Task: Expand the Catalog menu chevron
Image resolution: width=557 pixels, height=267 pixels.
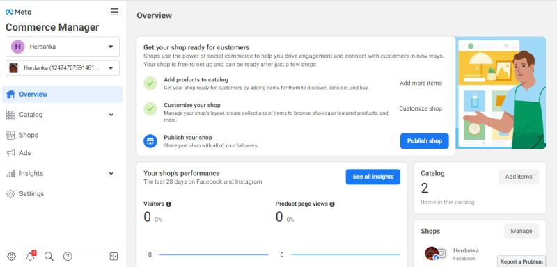Action: click(x=111, y=115)
